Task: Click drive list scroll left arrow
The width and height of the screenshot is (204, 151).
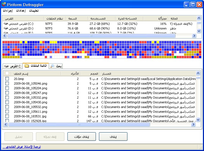Action: coord(5,36)
